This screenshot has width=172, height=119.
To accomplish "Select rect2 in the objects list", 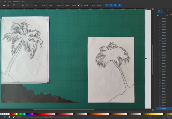I will [164, 105].
